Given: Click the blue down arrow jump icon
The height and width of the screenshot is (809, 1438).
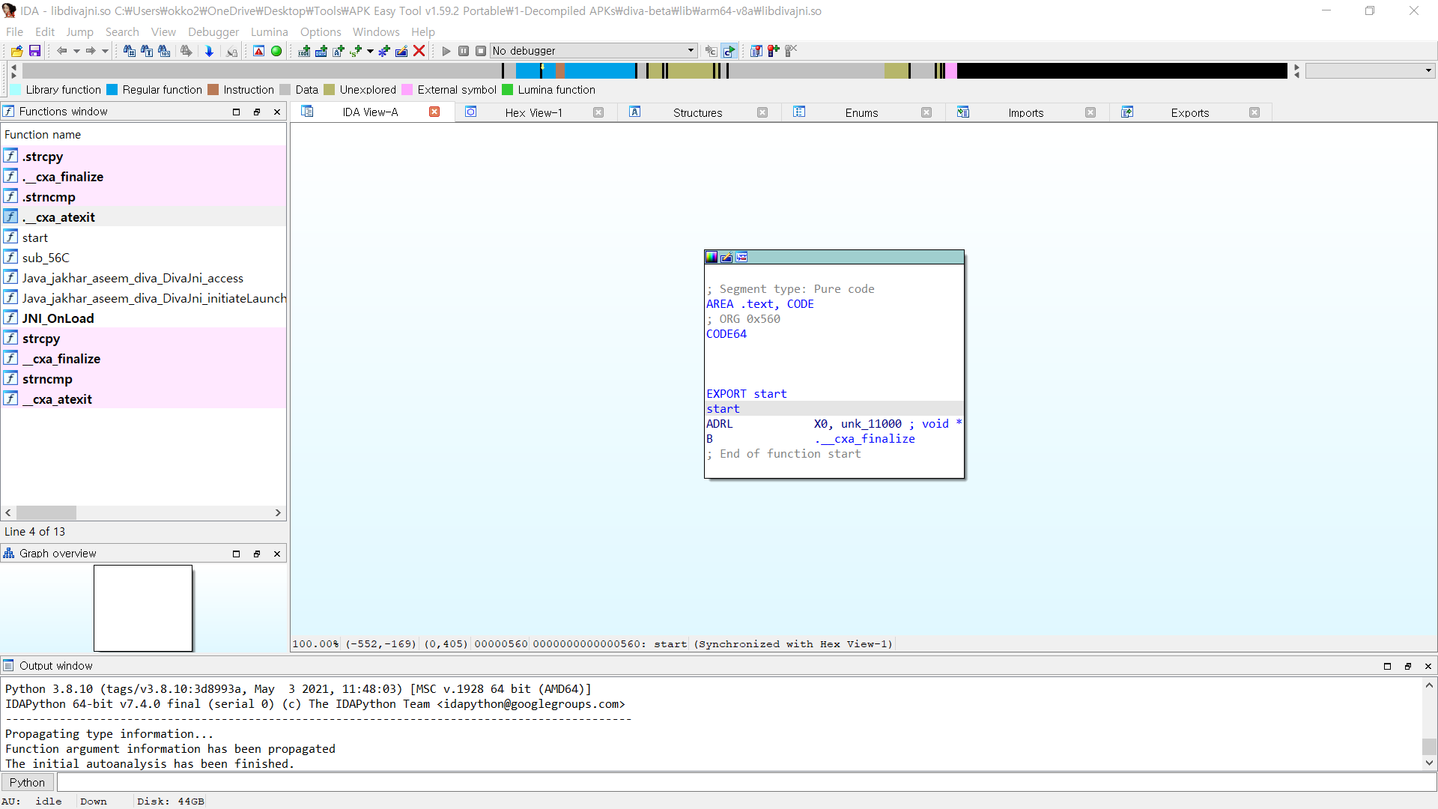Looking at the screenshot, I should click(x=209, y=51).
